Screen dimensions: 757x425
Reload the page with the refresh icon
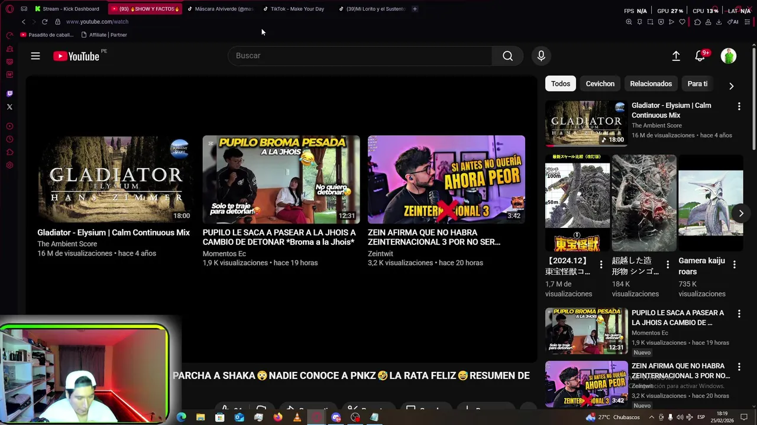click(x=44, y=22)
